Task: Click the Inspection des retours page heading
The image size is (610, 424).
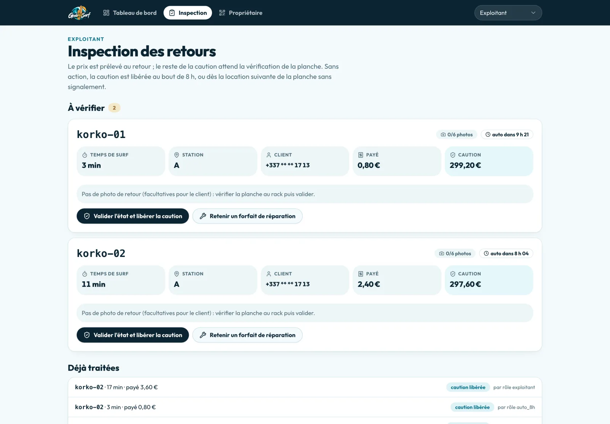Action: tap(142, 51)
